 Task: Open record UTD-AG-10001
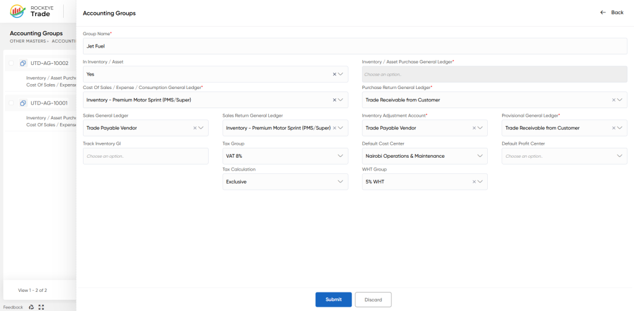pyautogui.click(x=50, y=103)
